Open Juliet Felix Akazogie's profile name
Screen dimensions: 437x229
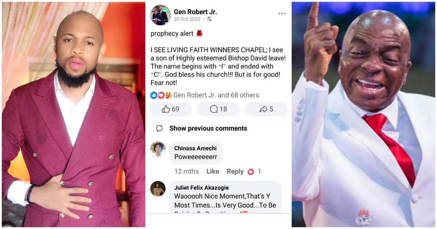pos(201,188)
